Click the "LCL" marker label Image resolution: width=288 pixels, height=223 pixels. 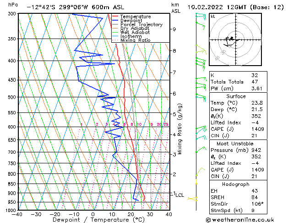[x=179, y=195]
